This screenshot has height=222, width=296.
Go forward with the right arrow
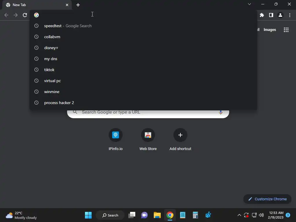tap(16, 15)
